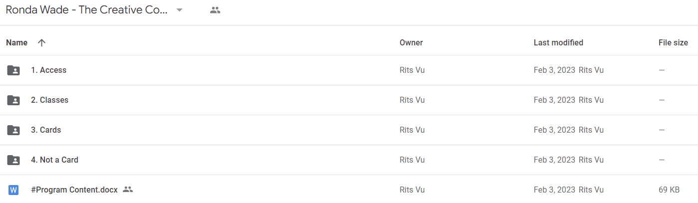
Task: Select the 1. Access folder name
Action: 48,70
